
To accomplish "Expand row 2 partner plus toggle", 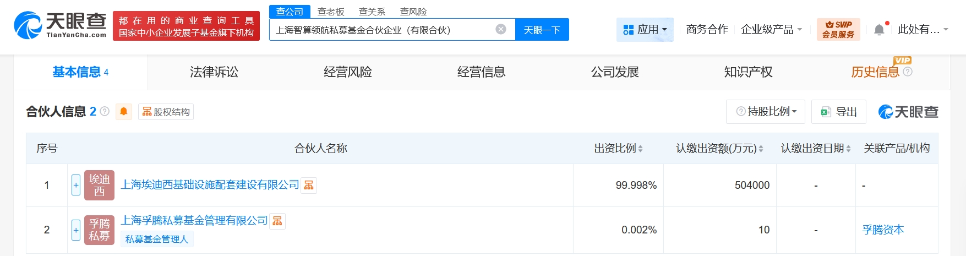I will (76, 230).
